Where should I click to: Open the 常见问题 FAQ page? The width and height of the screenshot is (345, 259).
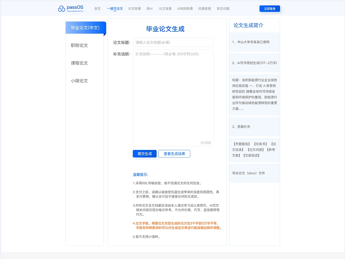tap(222, 9)
